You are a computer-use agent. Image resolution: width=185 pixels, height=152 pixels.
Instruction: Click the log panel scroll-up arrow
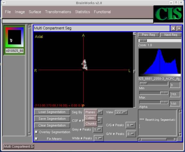point(180,111)
